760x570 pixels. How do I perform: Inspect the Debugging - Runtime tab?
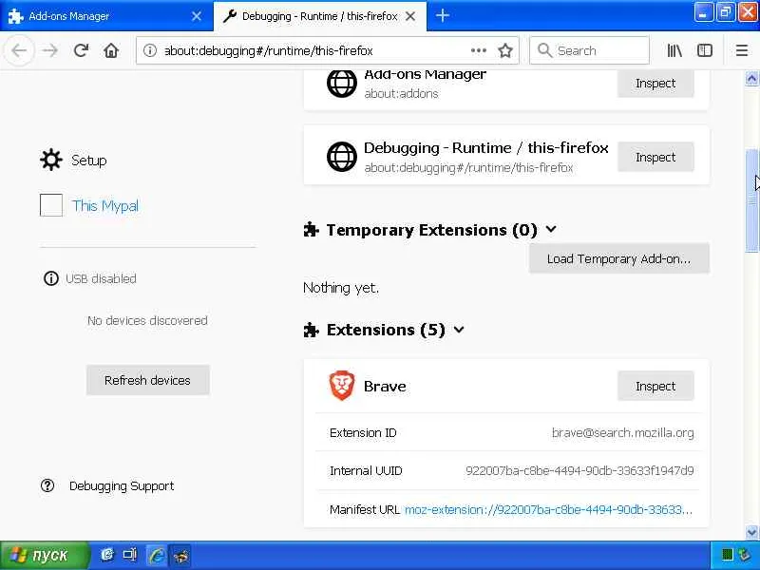coord(655,157)
